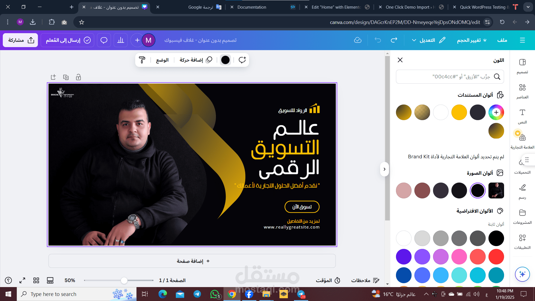Open the zoom percentage 50% menu
Viewport: 535px width, 301px height.
click(70, 280)
